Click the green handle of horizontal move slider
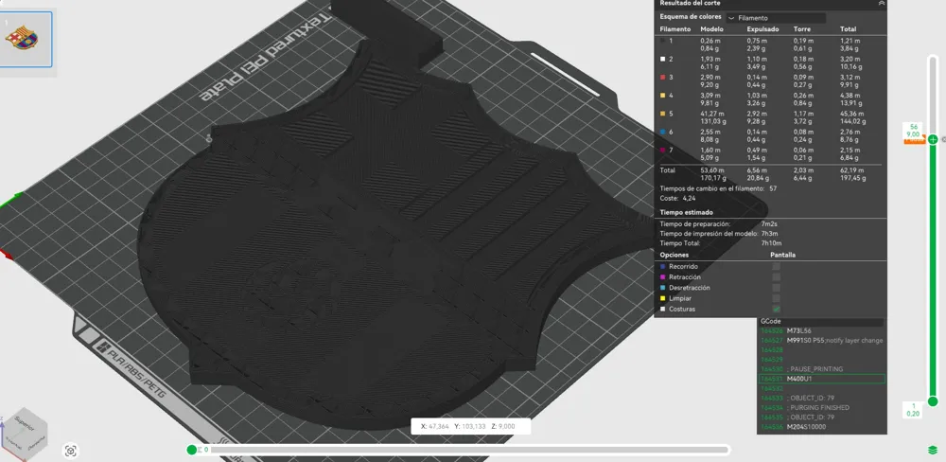Viewport: 946px width, 462px height. point(192,450)
